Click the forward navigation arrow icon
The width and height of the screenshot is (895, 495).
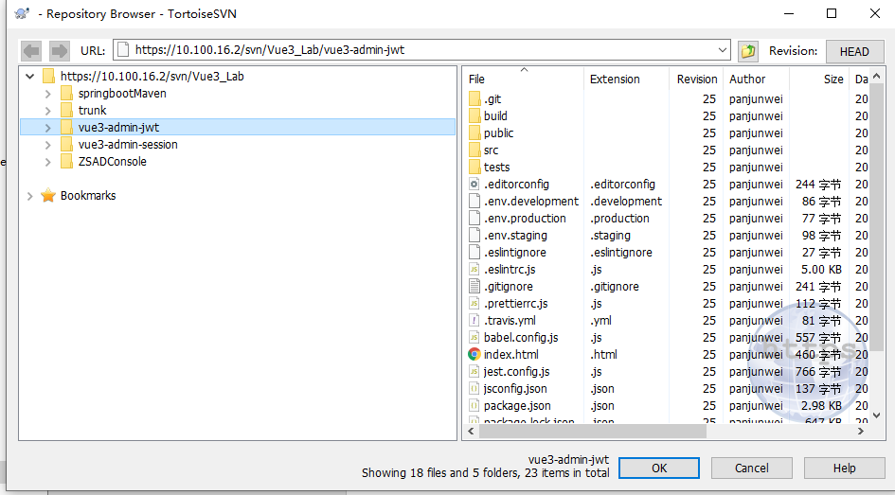click(x=60, y=51)
